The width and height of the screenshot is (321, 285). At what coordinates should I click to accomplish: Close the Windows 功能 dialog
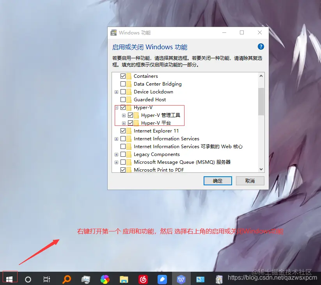click(260, 32)
